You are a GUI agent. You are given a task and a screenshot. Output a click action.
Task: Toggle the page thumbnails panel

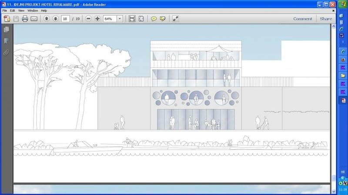[x=6, y=29]
